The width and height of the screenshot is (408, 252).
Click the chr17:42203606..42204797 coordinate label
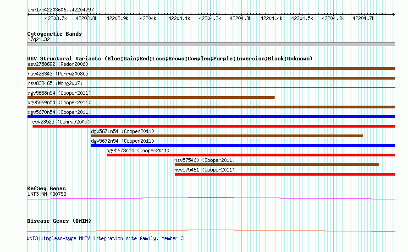pyautogui.click(x=61, y=10)
